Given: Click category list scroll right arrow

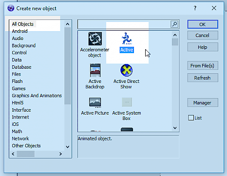Looking at the screenshot, I should [60, 154].
